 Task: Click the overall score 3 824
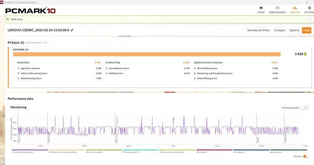(x=299, y=54)
